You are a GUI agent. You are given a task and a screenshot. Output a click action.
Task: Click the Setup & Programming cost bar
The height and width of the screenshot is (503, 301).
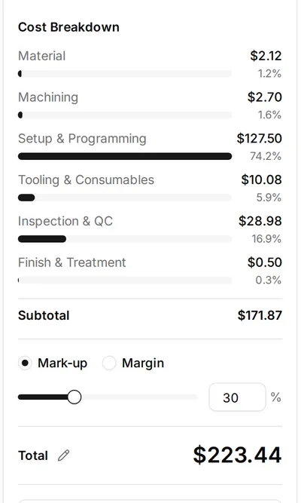[125, 156]
